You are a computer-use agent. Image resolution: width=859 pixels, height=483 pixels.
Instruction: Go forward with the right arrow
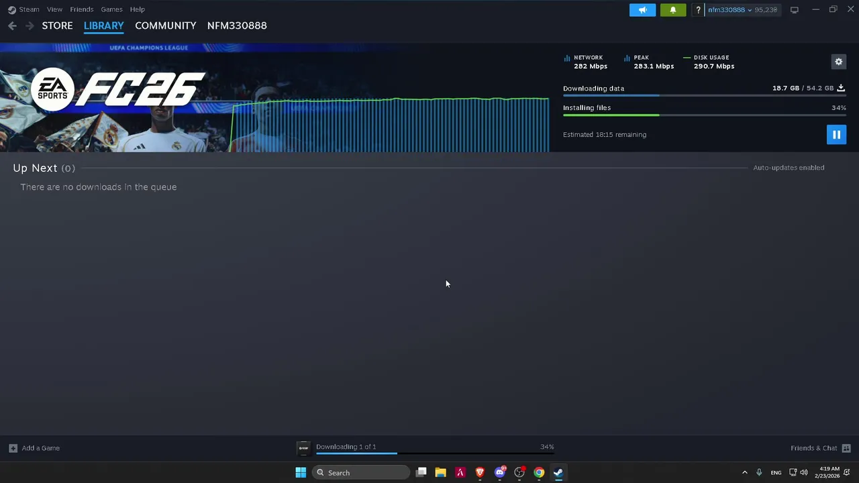(x=29, y=25)
